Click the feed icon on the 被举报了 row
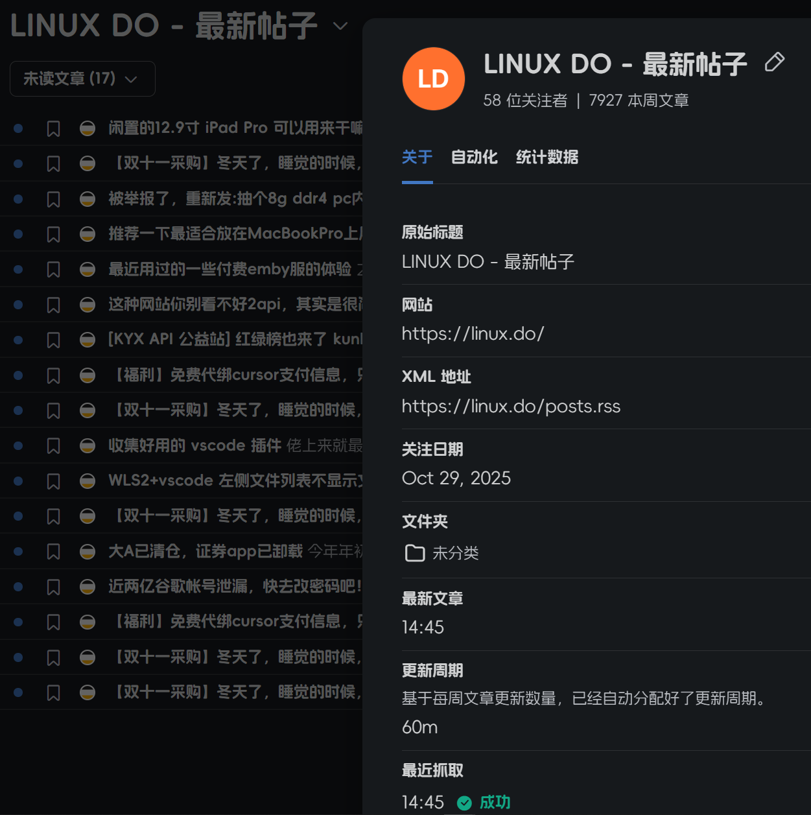 click(88, 199)
